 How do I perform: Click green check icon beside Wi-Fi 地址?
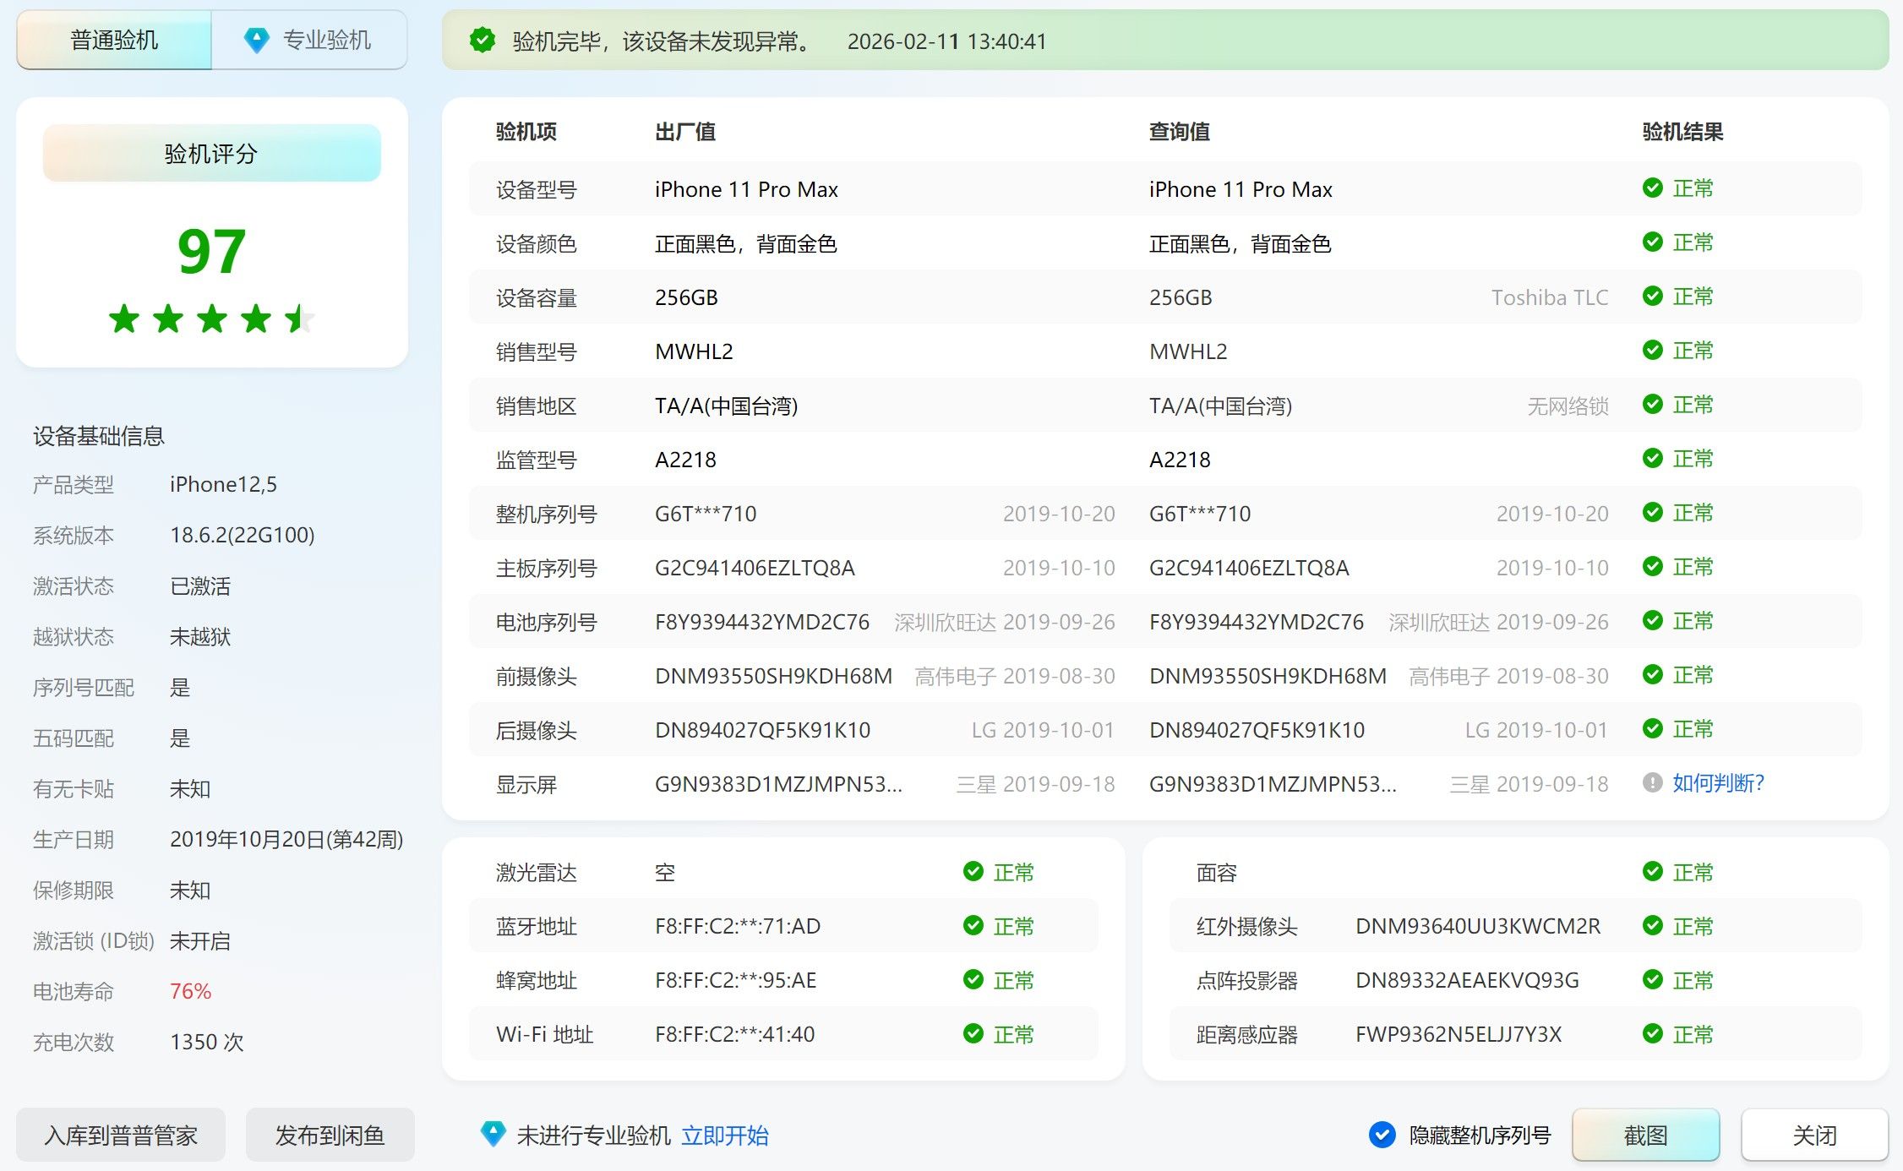[972, 1034]
